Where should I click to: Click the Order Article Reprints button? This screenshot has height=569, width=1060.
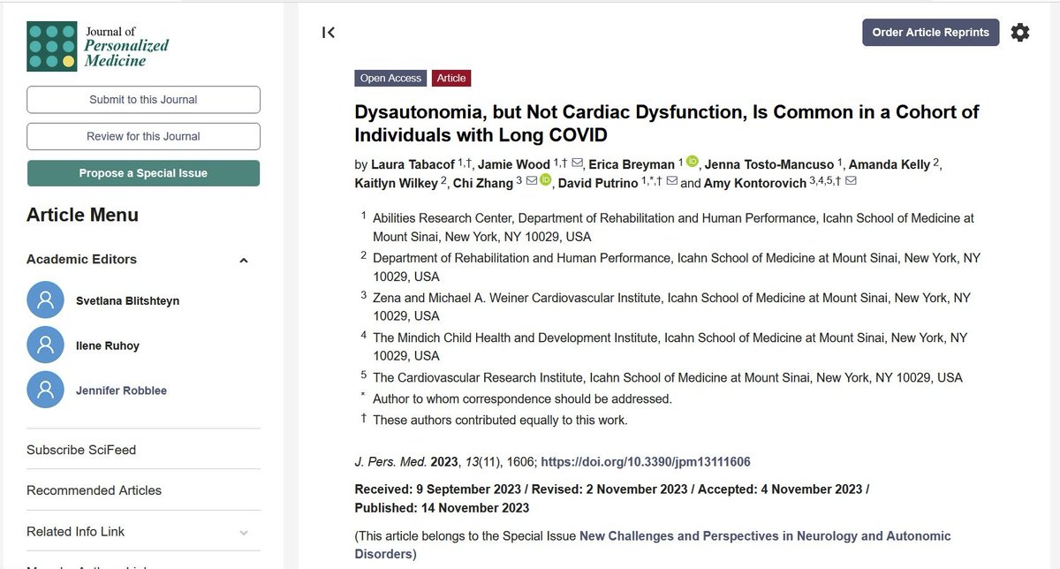click(x=930, y=32)
